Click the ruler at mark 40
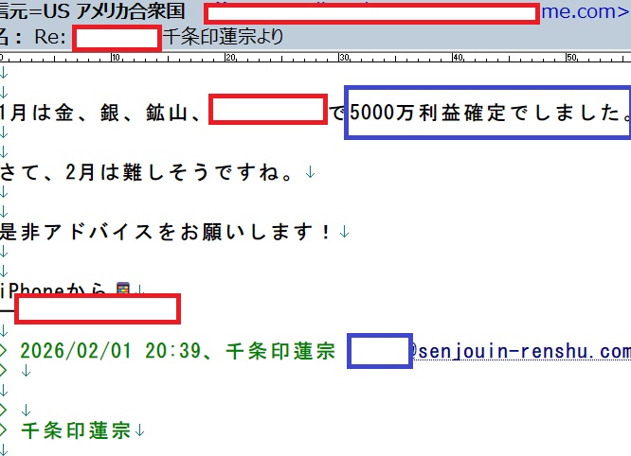631x456 pixels. click(x=456, y=58)
